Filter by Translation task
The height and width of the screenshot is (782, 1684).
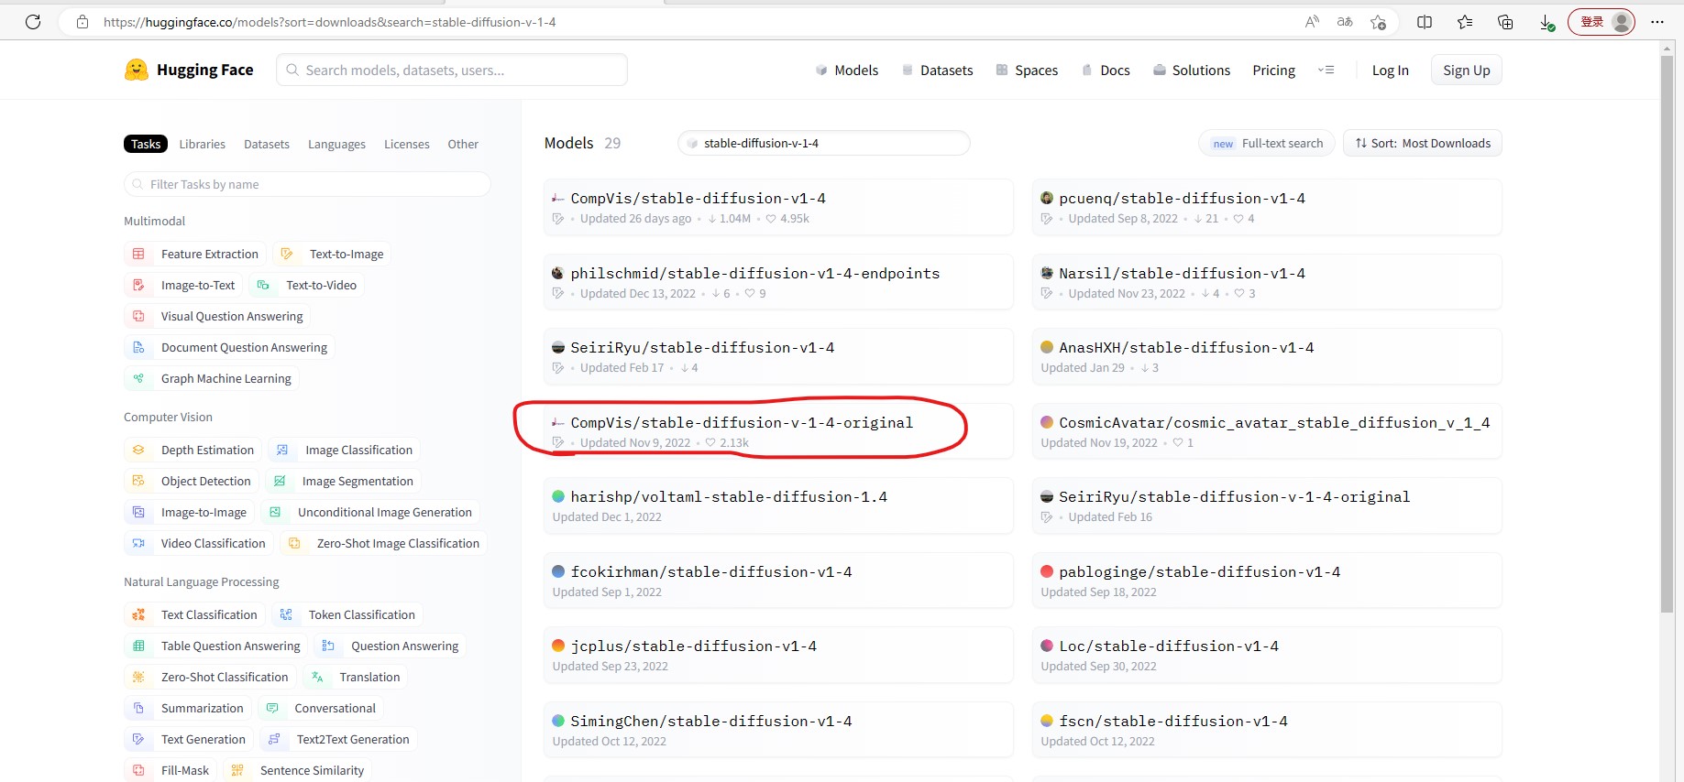(355, 677)
